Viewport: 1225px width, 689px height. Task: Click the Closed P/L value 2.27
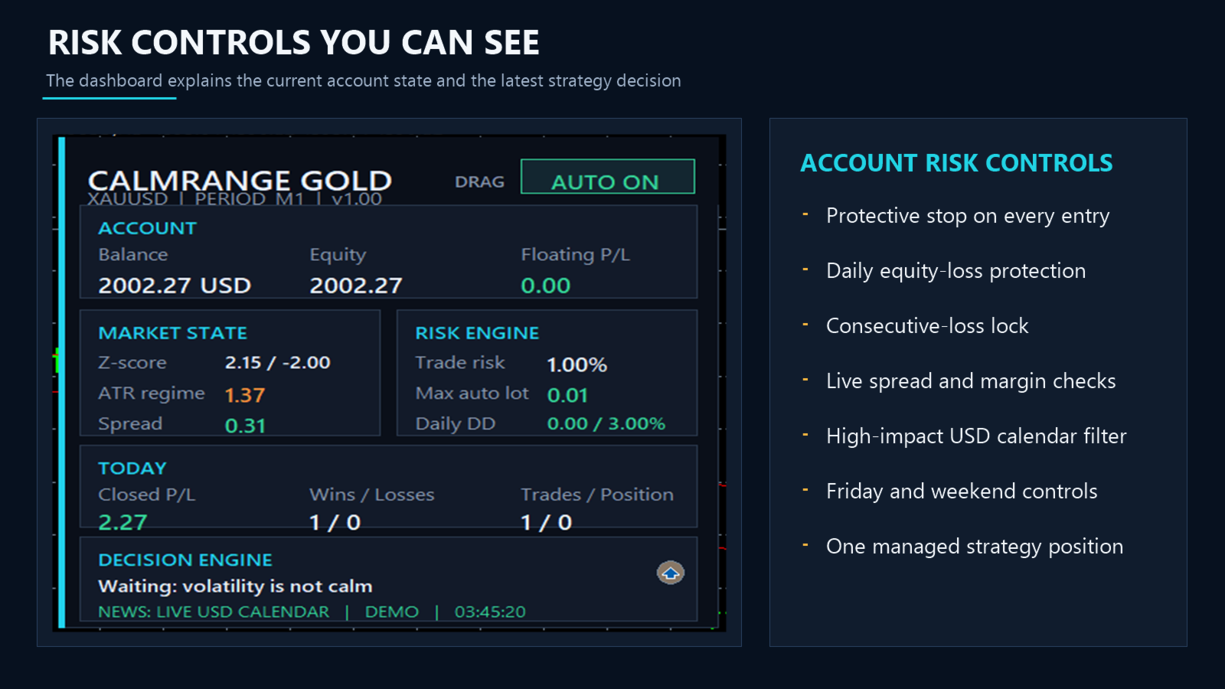122,522
